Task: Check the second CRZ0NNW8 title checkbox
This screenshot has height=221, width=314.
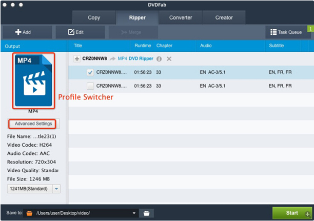Action: [90, 86]
